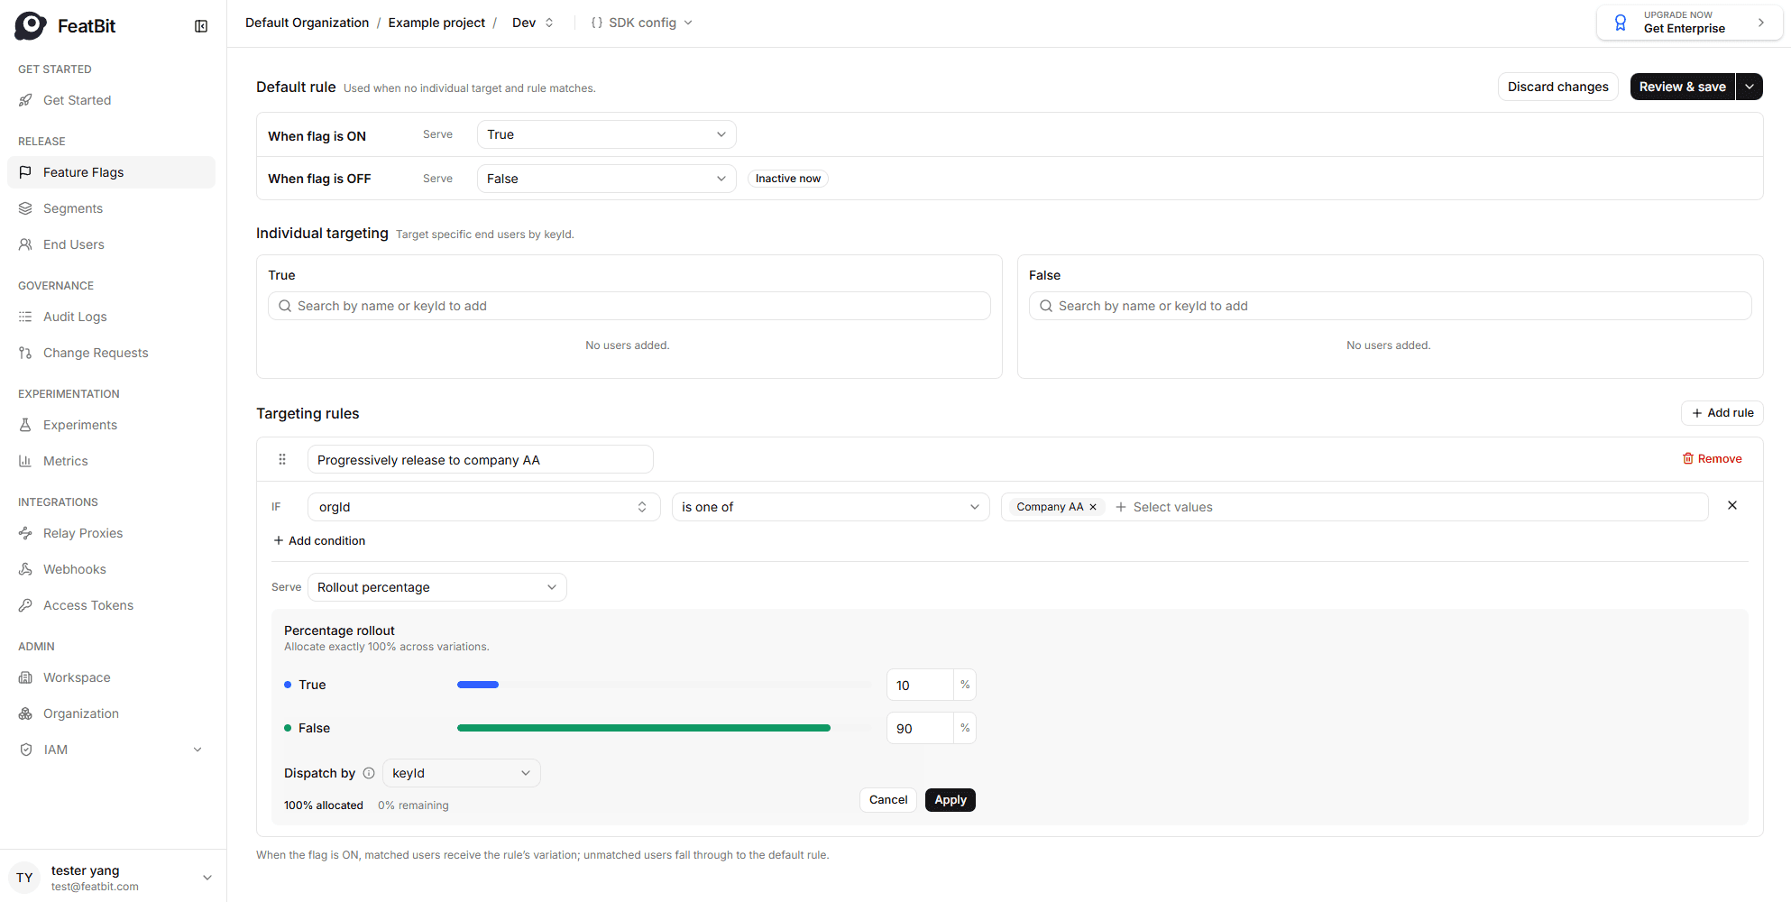Click Default Organization breadcrumb
Viewport: 1791px width, 902px height.
coord(307,23)
